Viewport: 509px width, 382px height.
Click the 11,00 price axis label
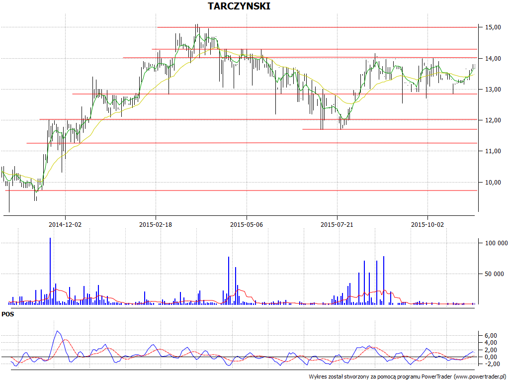point(493,151)
